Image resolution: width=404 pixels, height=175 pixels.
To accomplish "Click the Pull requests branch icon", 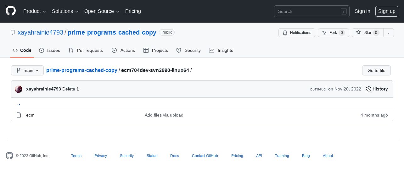I will (71, 50).
